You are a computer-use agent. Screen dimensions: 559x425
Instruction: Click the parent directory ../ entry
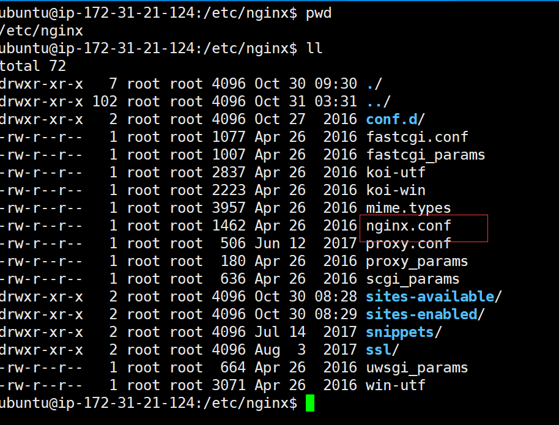378,102
